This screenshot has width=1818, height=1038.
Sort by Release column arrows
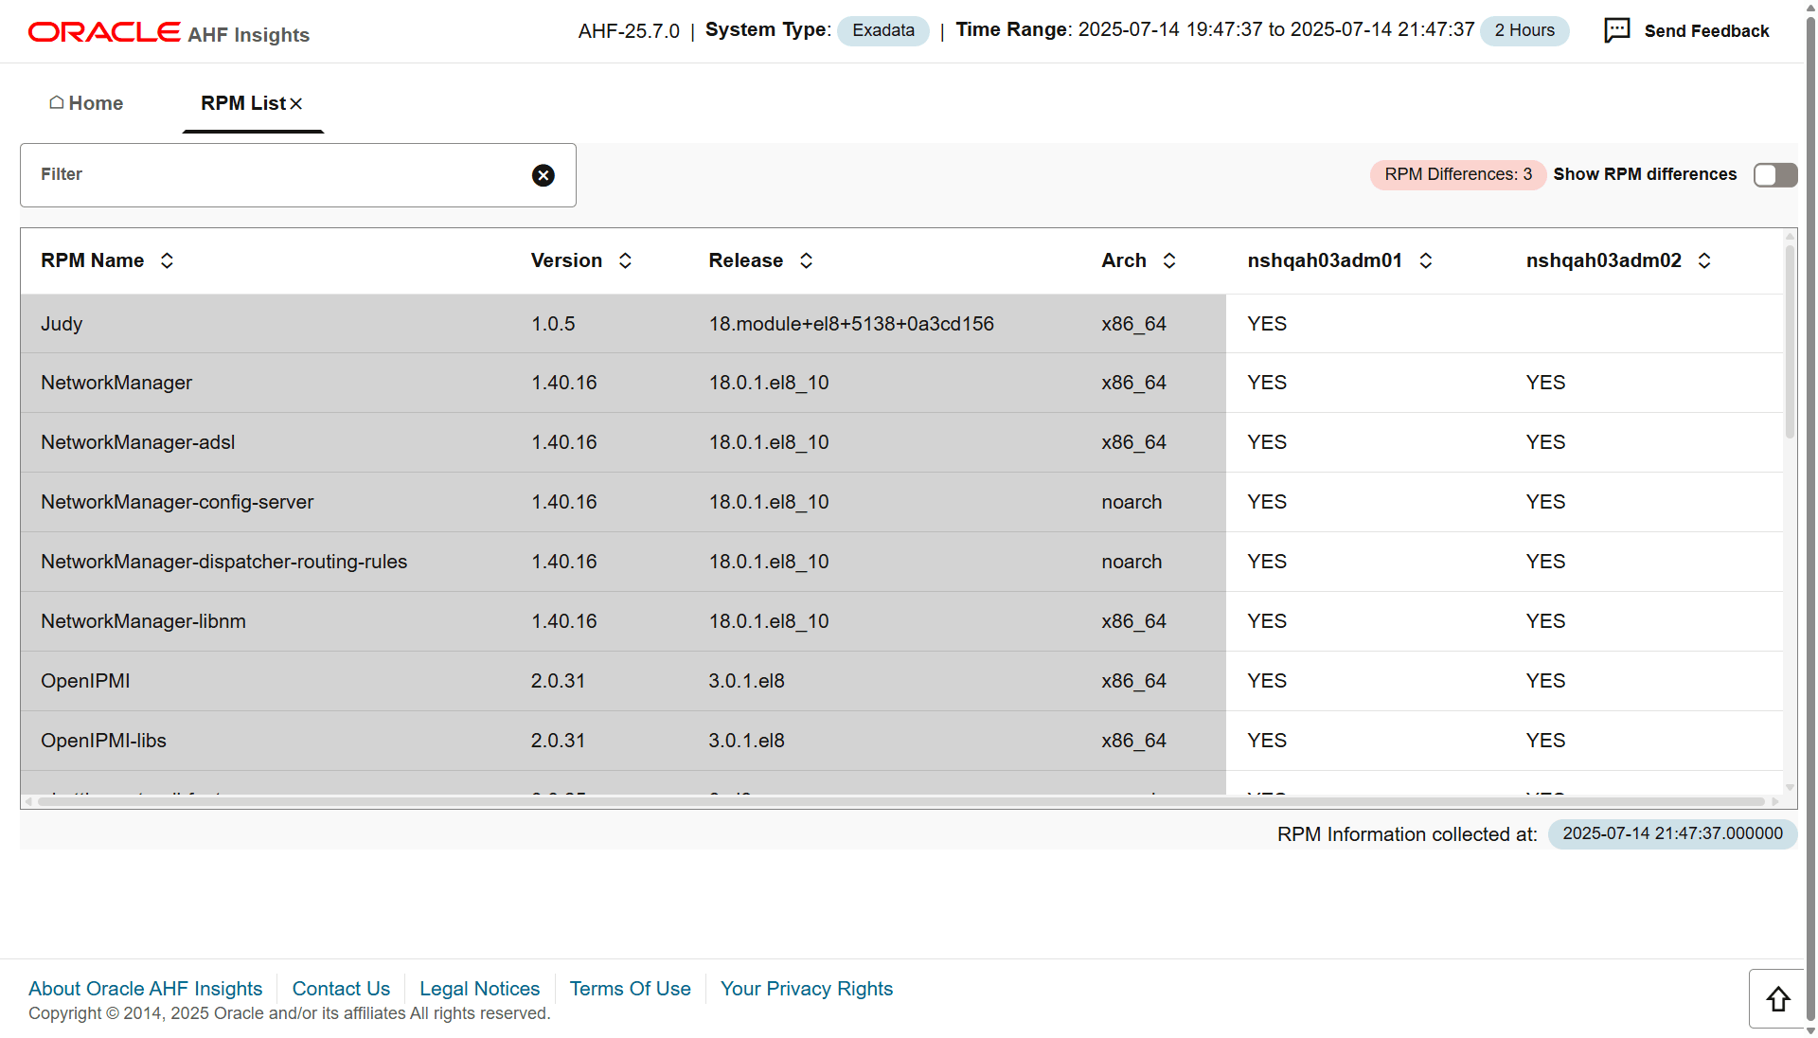click(806, 260)
